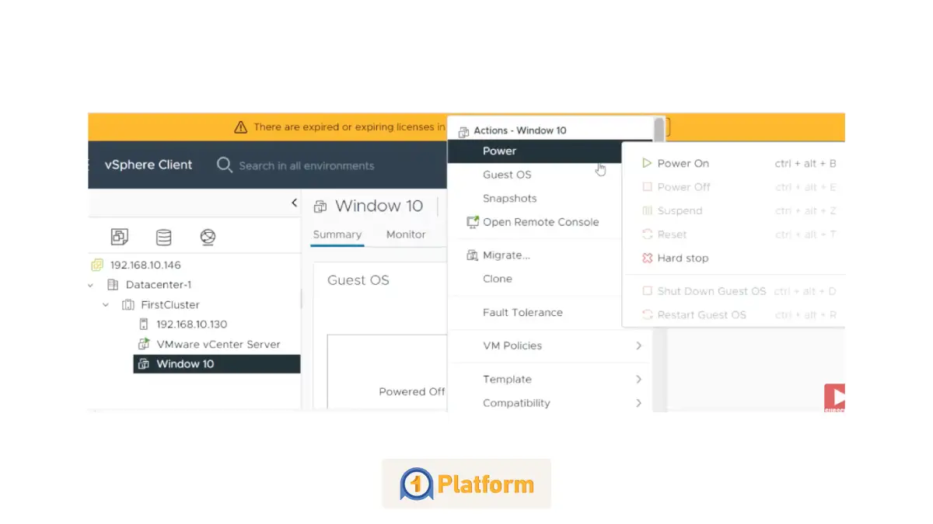Click the license warning triangle icon

[240, 127]
